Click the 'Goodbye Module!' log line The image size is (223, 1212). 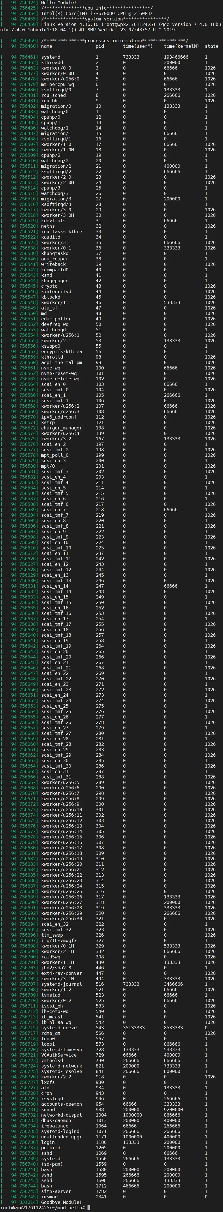pyautogui.click(x=61, y=1202)
